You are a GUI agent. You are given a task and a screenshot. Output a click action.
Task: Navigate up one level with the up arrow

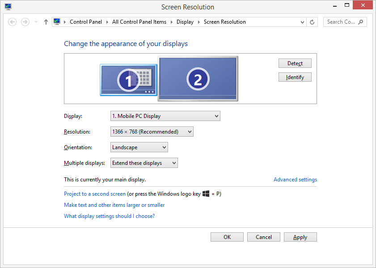46,21
